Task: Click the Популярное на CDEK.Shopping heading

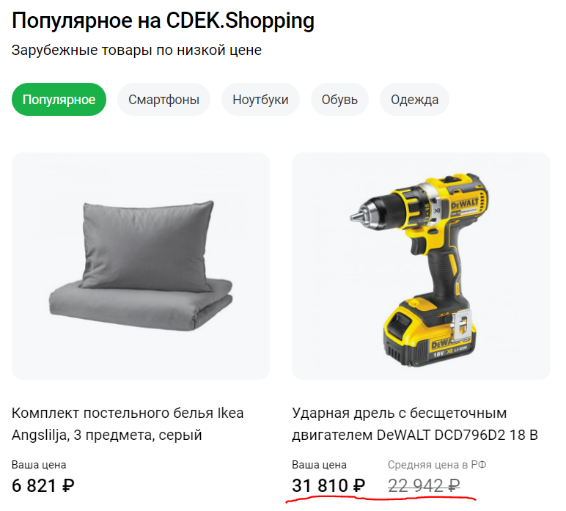Action: pos(163,21)
